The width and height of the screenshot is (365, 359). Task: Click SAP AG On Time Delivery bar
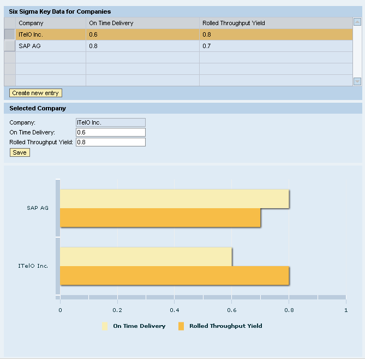click(x=174, y=199)
